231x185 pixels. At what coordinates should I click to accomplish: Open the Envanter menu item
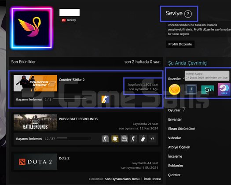click(175, 119)
